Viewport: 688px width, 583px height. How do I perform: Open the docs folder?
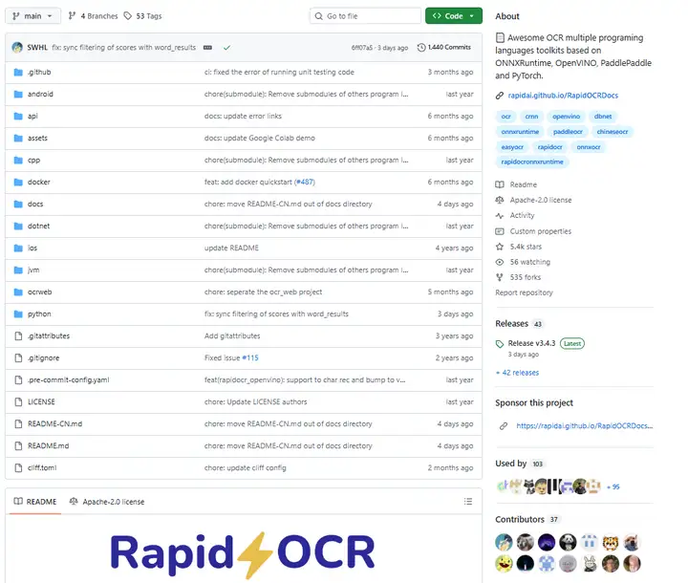[x=35, y=204]
